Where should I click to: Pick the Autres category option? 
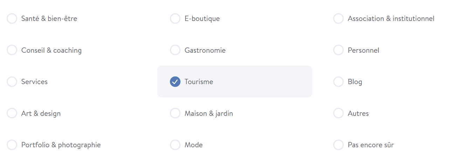click(x=338, y=113)
